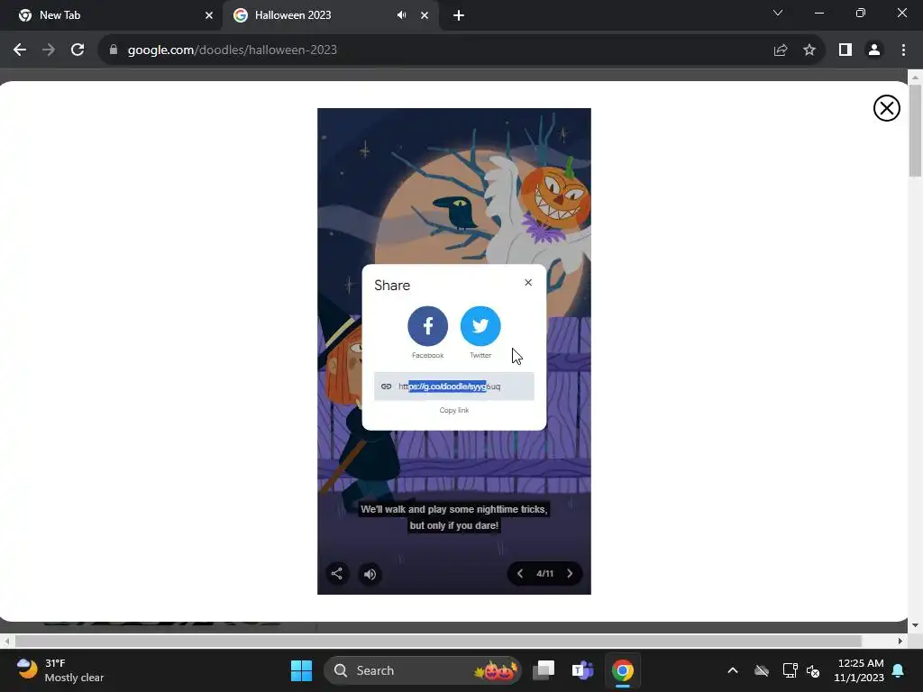The width and height of the screenshot is (923, 692).
Task: Share this page from address bar
Action: pos(781,50)
